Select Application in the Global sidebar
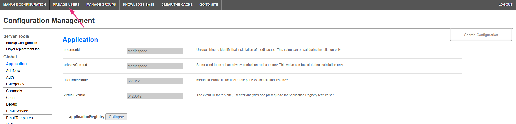Viewport: 516px width, 124px height. (16, 64)
